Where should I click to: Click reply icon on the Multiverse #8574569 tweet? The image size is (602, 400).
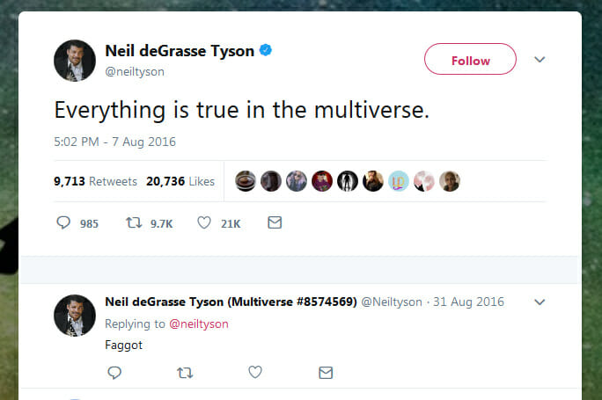[x=114, y=373]
